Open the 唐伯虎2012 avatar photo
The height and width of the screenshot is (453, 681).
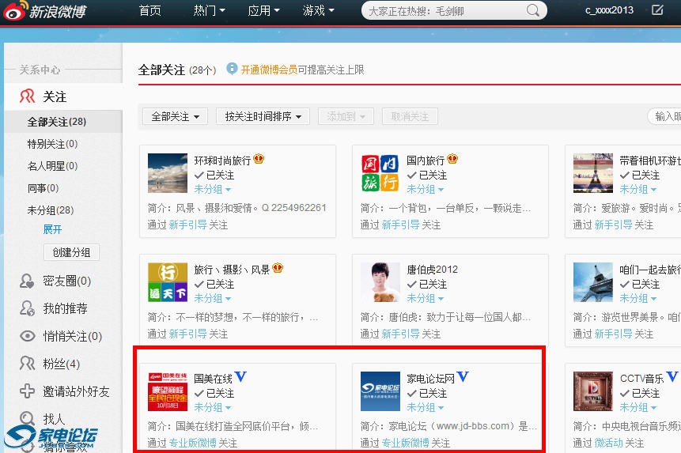(380, 282)
